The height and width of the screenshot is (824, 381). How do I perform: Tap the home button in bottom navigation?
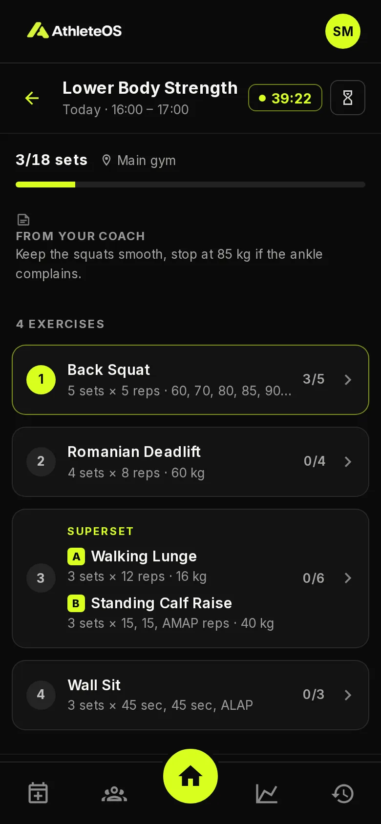[190, 776]
